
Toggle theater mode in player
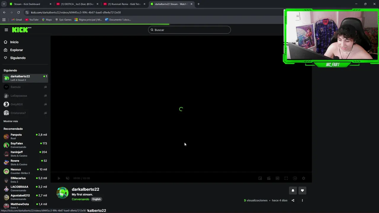tap(277, 178)
